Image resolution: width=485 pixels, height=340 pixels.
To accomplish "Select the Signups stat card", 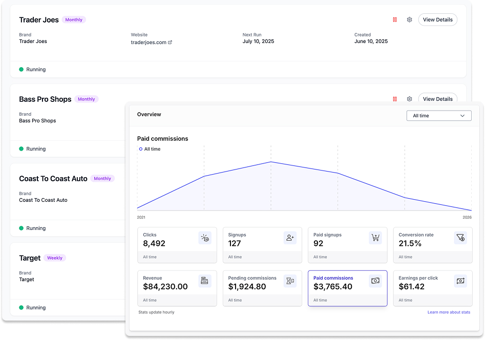I will (x=262, y=245).
